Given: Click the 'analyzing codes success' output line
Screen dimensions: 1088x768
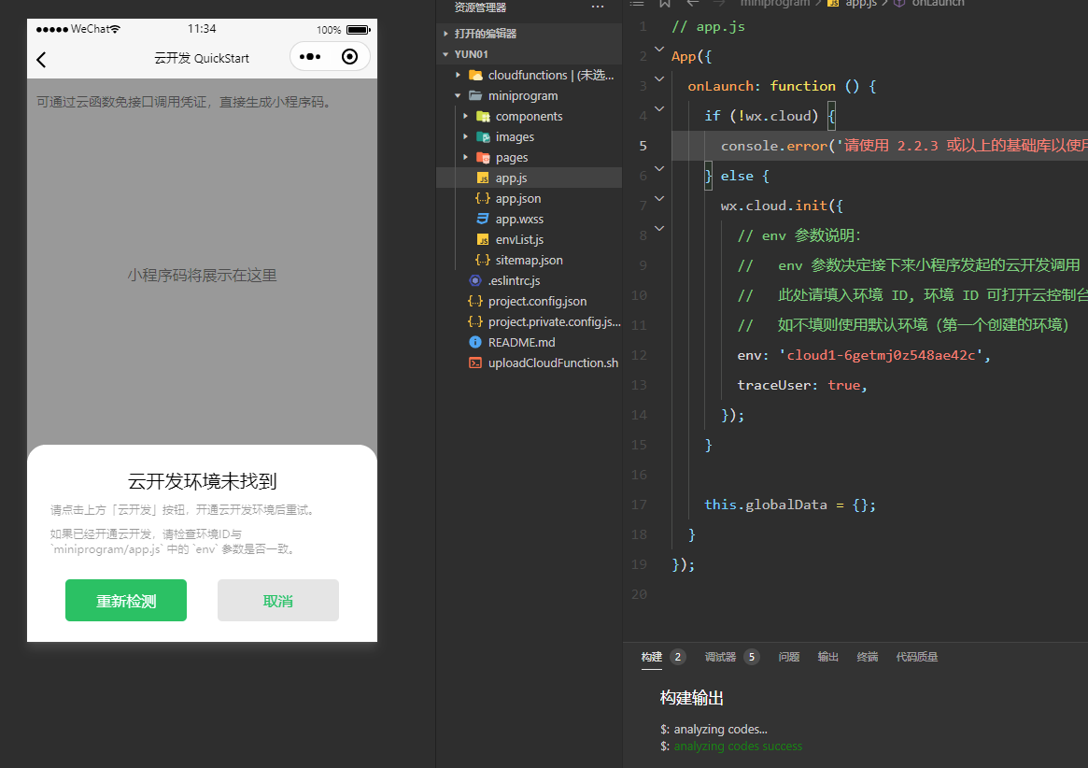Looking at the screenshot, I should tap(738, 747).
